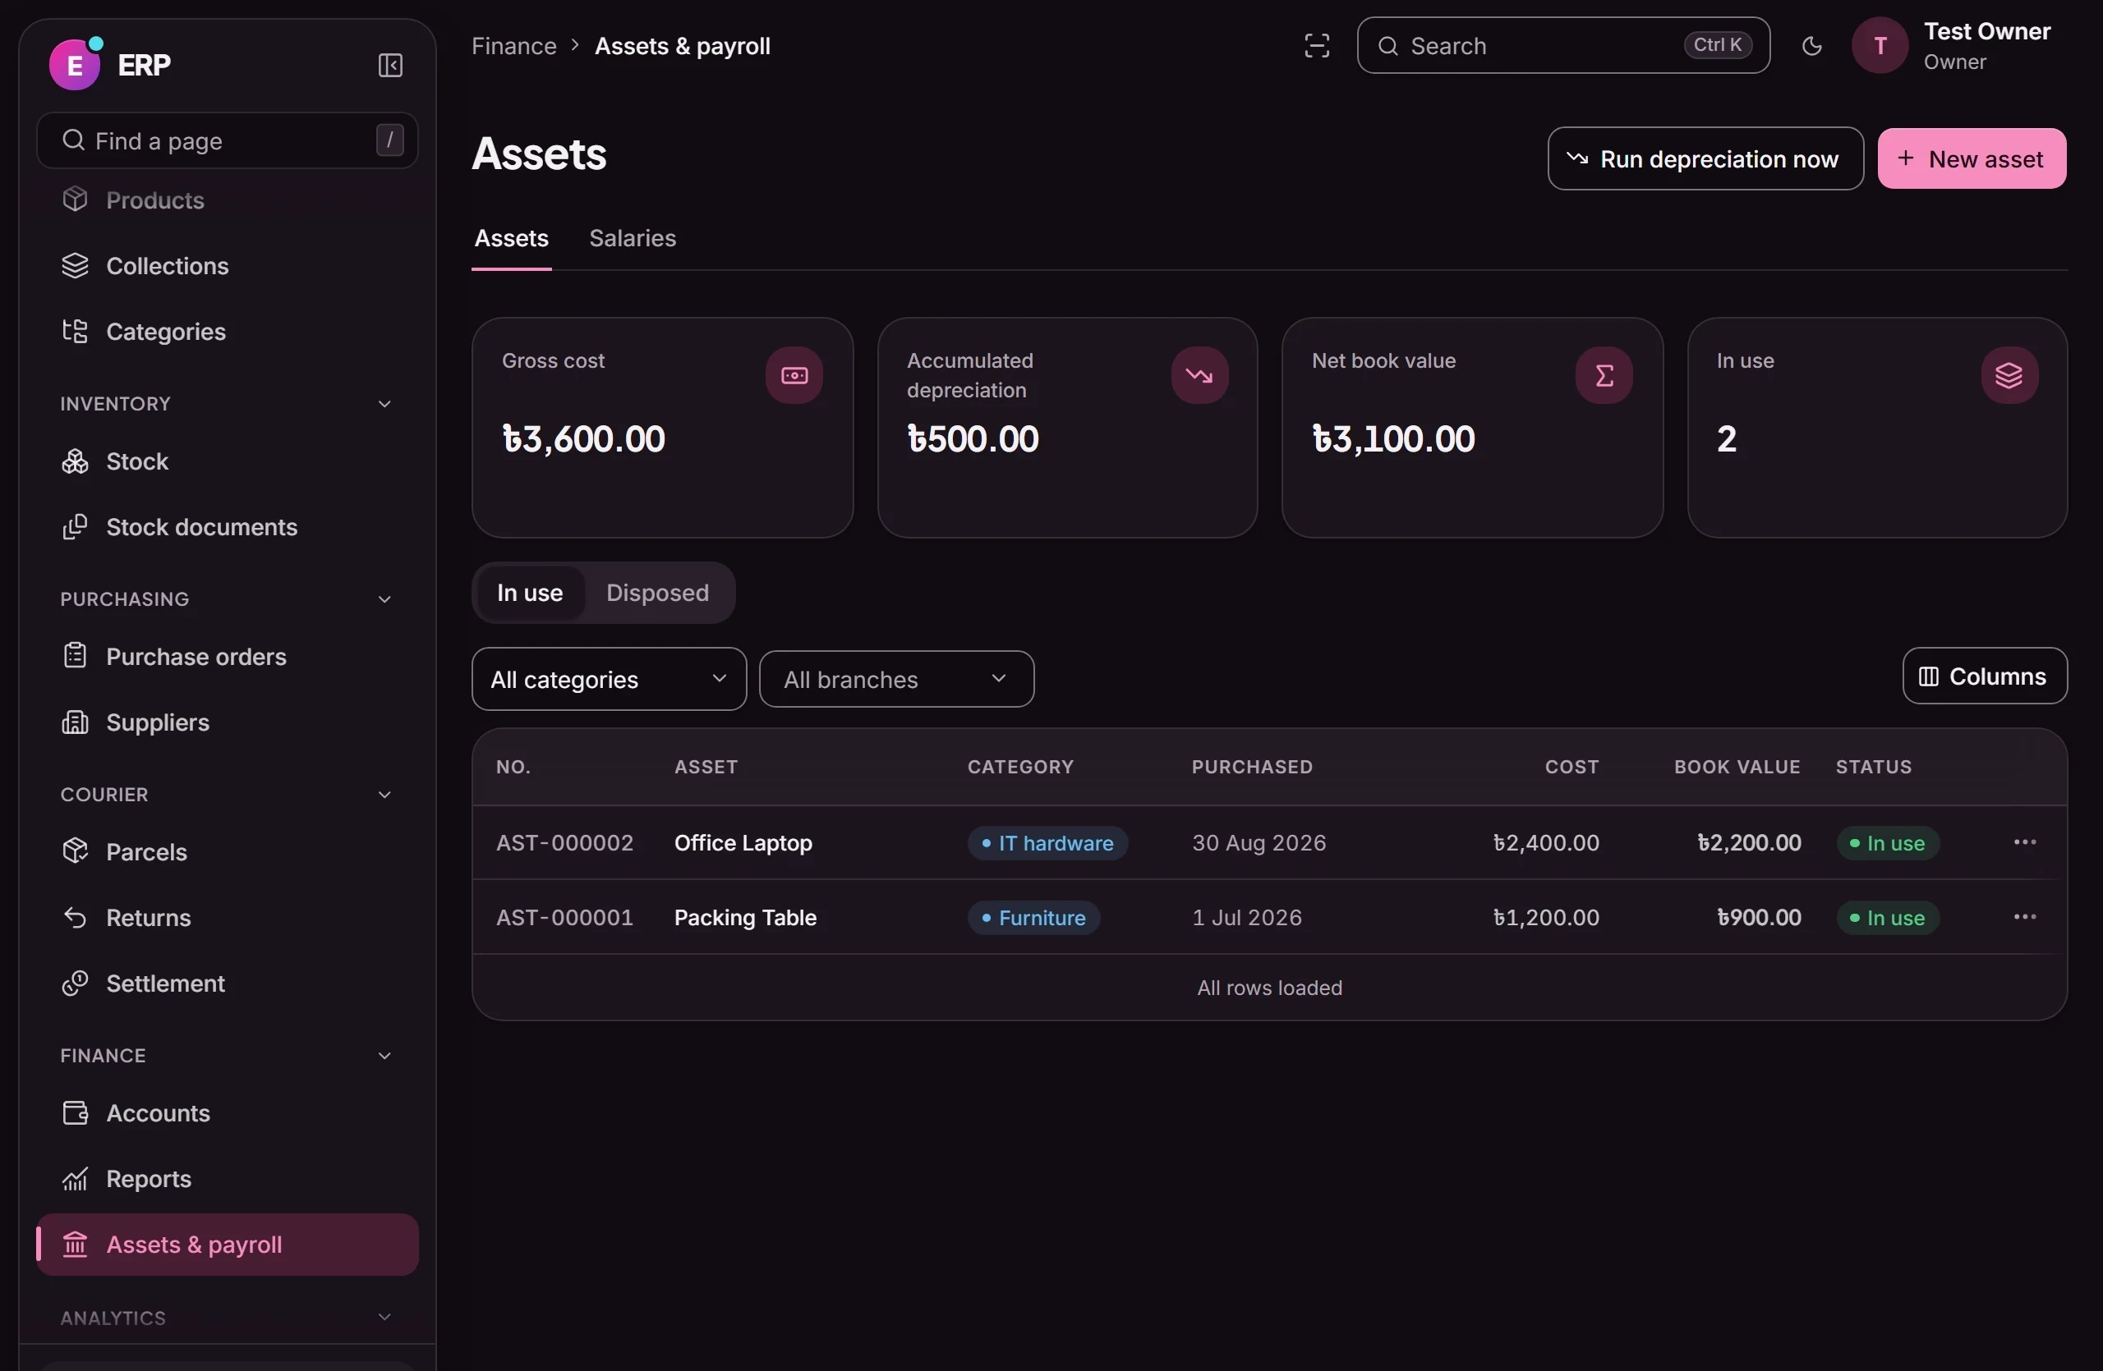This screenshot has height=1371, width=2103.
Task: Select the Assets tab
Action: tap(512, 238)
